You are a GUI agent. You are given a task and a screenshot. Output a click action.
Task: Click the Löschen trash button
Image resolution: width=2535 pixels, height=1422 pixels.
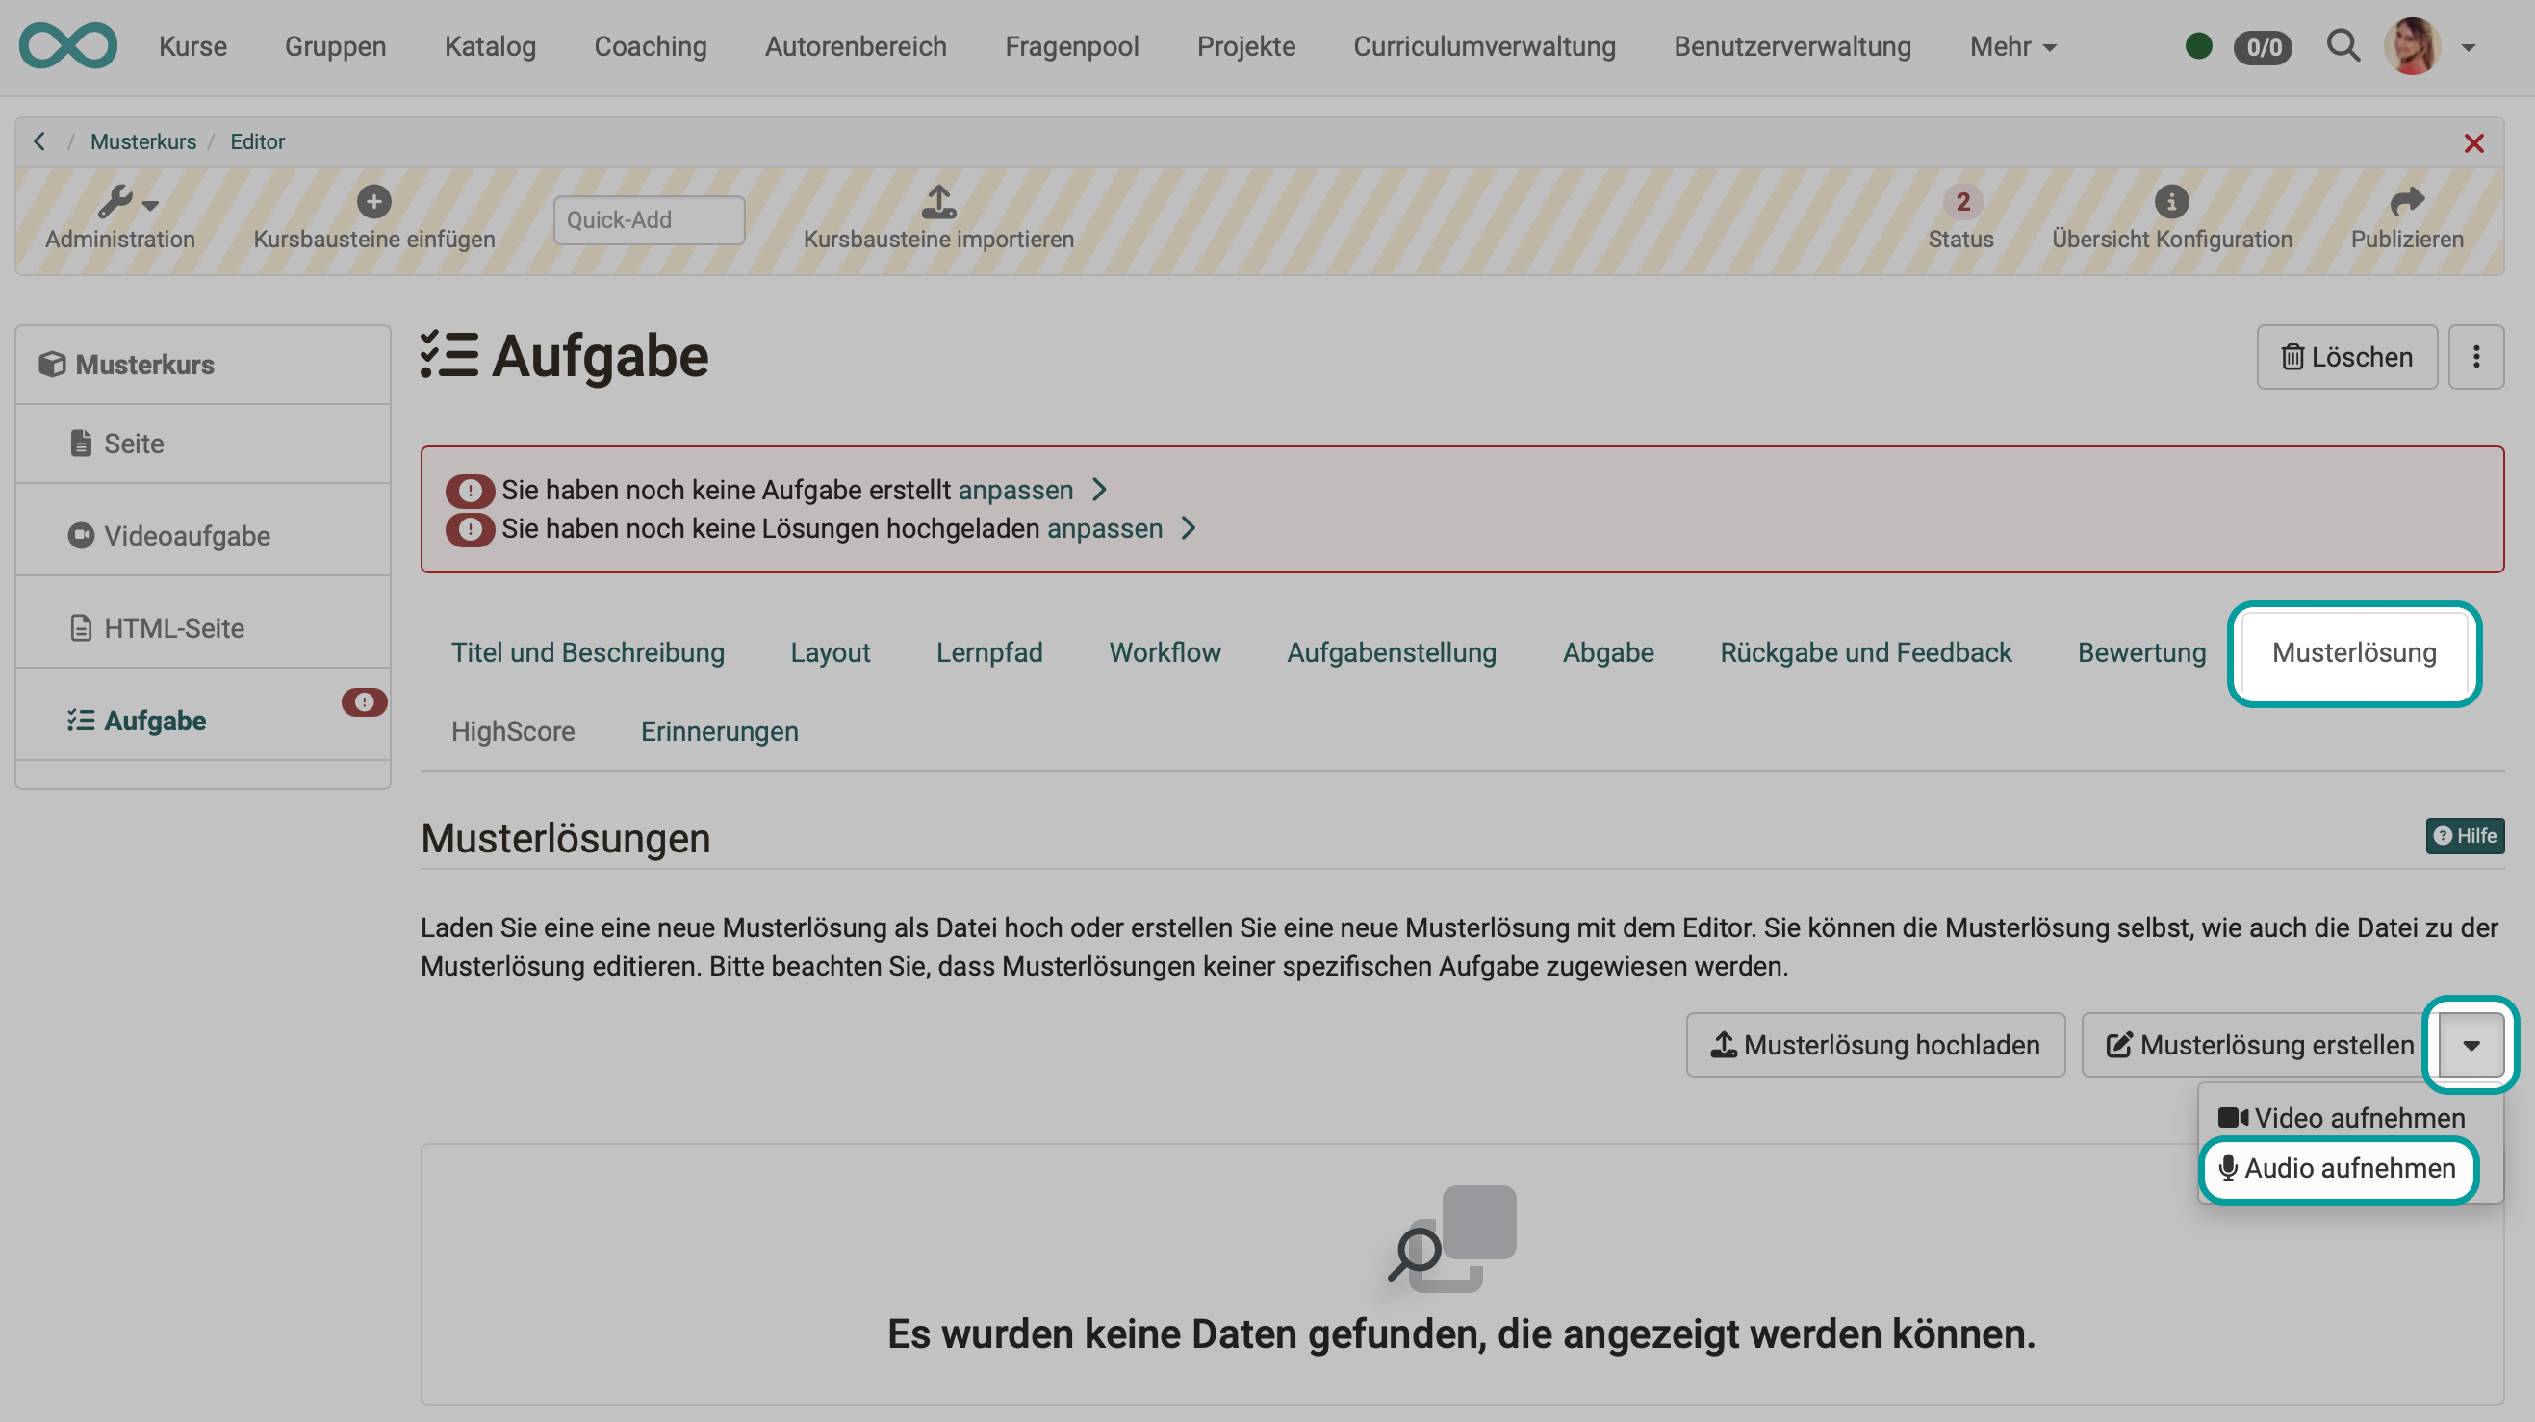pos(2347,356)
